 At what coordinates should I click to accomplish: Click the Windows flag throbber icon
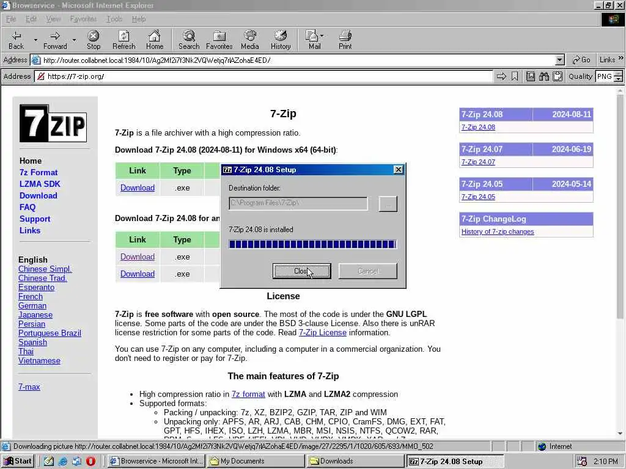point(613,19)
